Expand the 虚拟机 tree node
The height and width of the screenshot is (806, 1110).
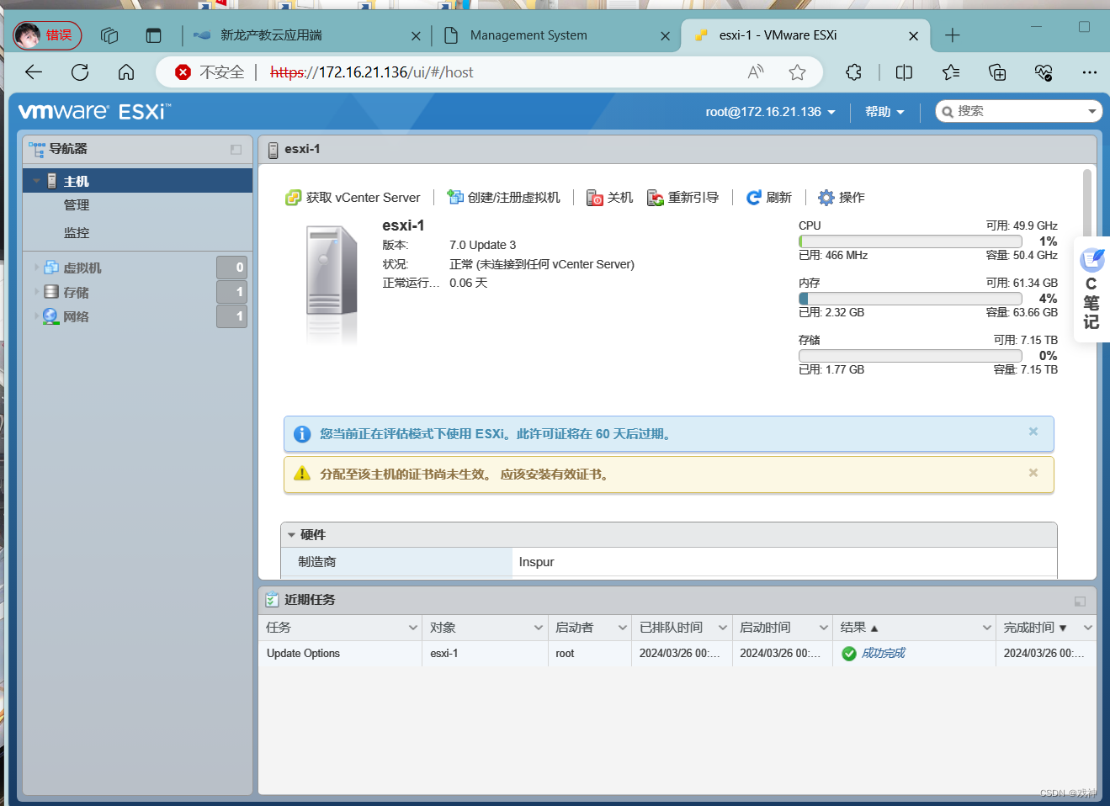[x=36, y=268]
